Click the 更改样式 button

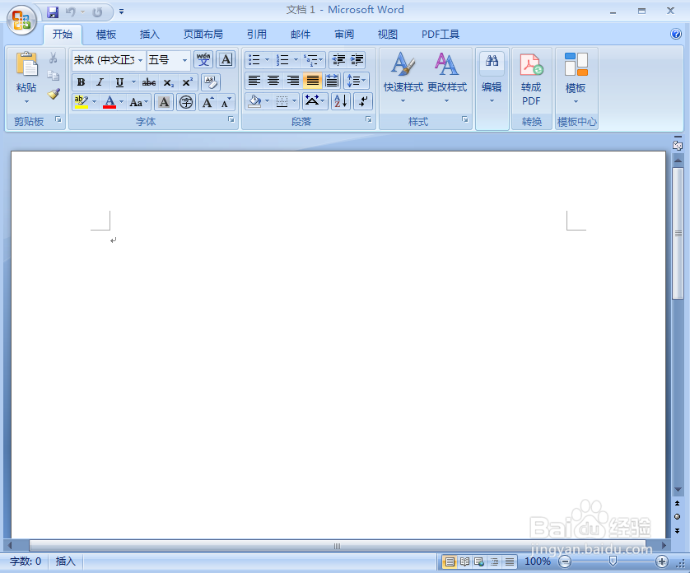click(446, 78)
